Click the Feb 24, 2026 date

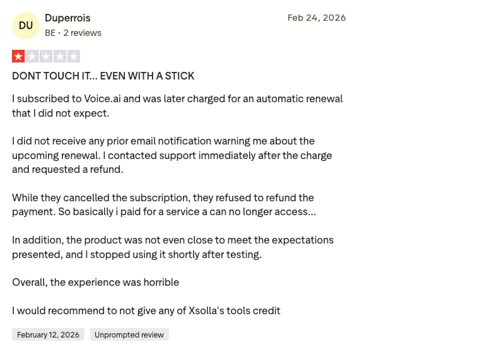point(317,18)
